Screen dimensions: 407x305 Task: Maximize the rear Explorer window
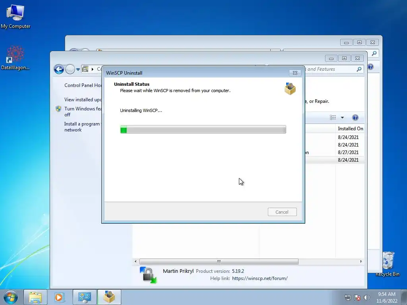click(359, 42)
